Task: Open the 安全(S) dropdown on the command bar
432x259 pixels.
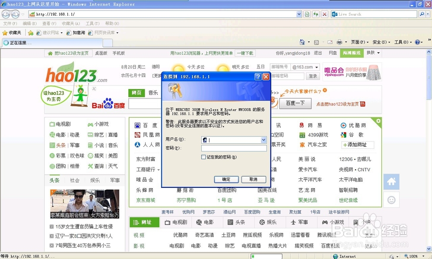Action: 379,42
